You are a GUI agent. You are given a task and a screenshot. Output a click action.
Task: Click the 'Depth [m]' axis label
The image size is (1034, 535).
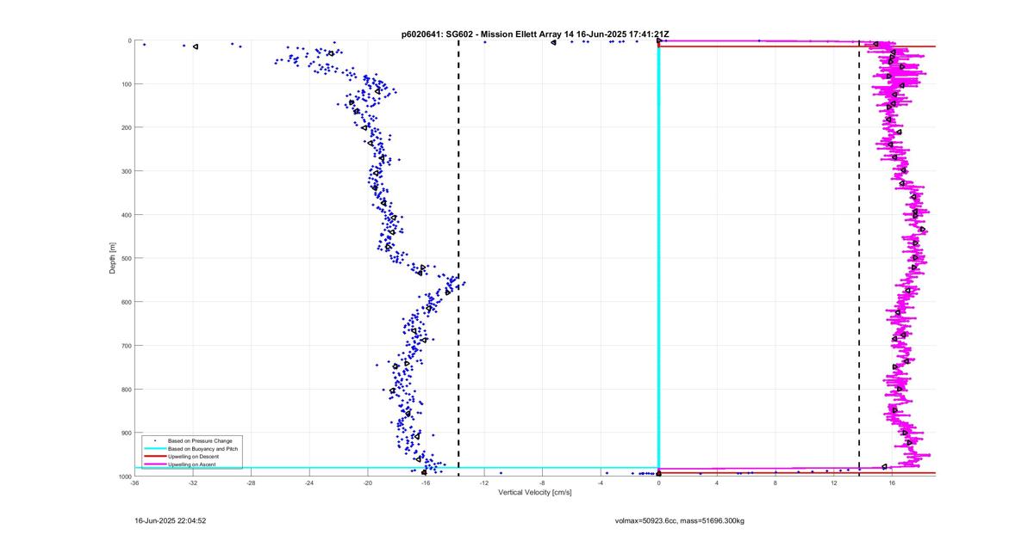pyautogui.click(x=112, y=258)
